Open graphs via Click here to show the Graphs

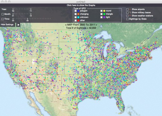(x=81, y=5)
